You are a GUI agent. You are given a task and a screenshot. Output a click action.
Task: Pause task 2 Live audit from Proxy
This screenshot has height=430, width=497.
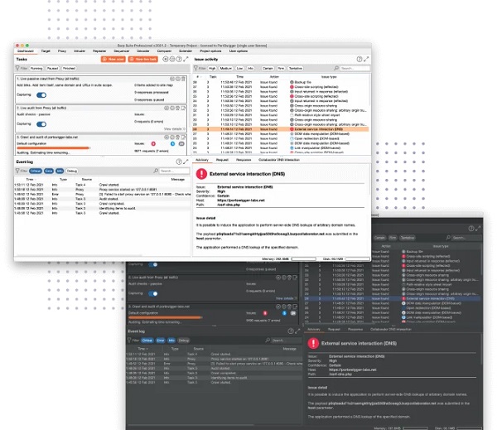pyautogui.click(x=166, y=109)
